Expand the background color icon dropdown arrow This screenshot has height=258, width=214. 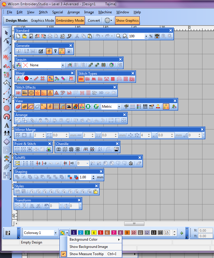coord(67,233)
